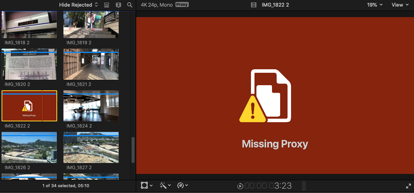414x193 pixels.
Task: Expand the Transform tool chevron
Action: point(151,186)
